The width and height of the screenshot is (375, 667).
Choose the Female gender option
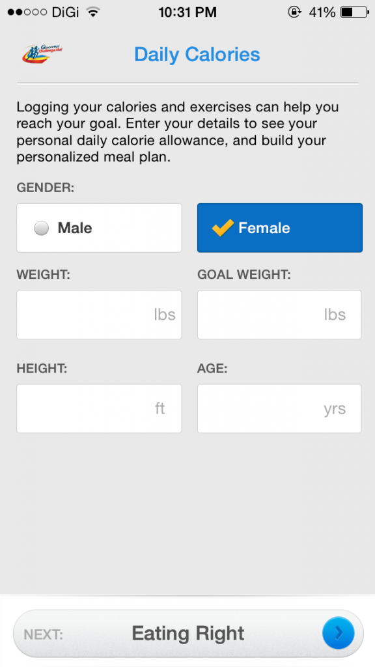tap(280, 227)
